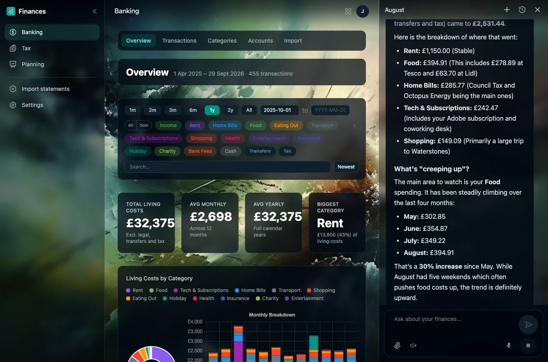Switch to the Categories tab
Screen dimensions: 548x362
point(222,41)
